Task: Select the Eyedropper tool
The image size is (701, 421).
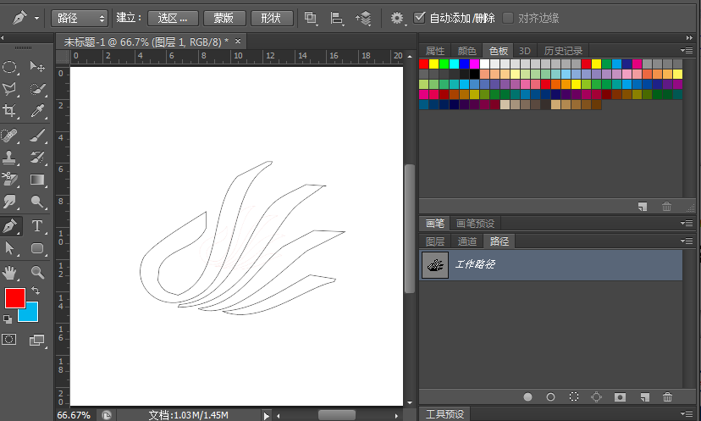Action: pyautogui.click(x=38, y=111)
